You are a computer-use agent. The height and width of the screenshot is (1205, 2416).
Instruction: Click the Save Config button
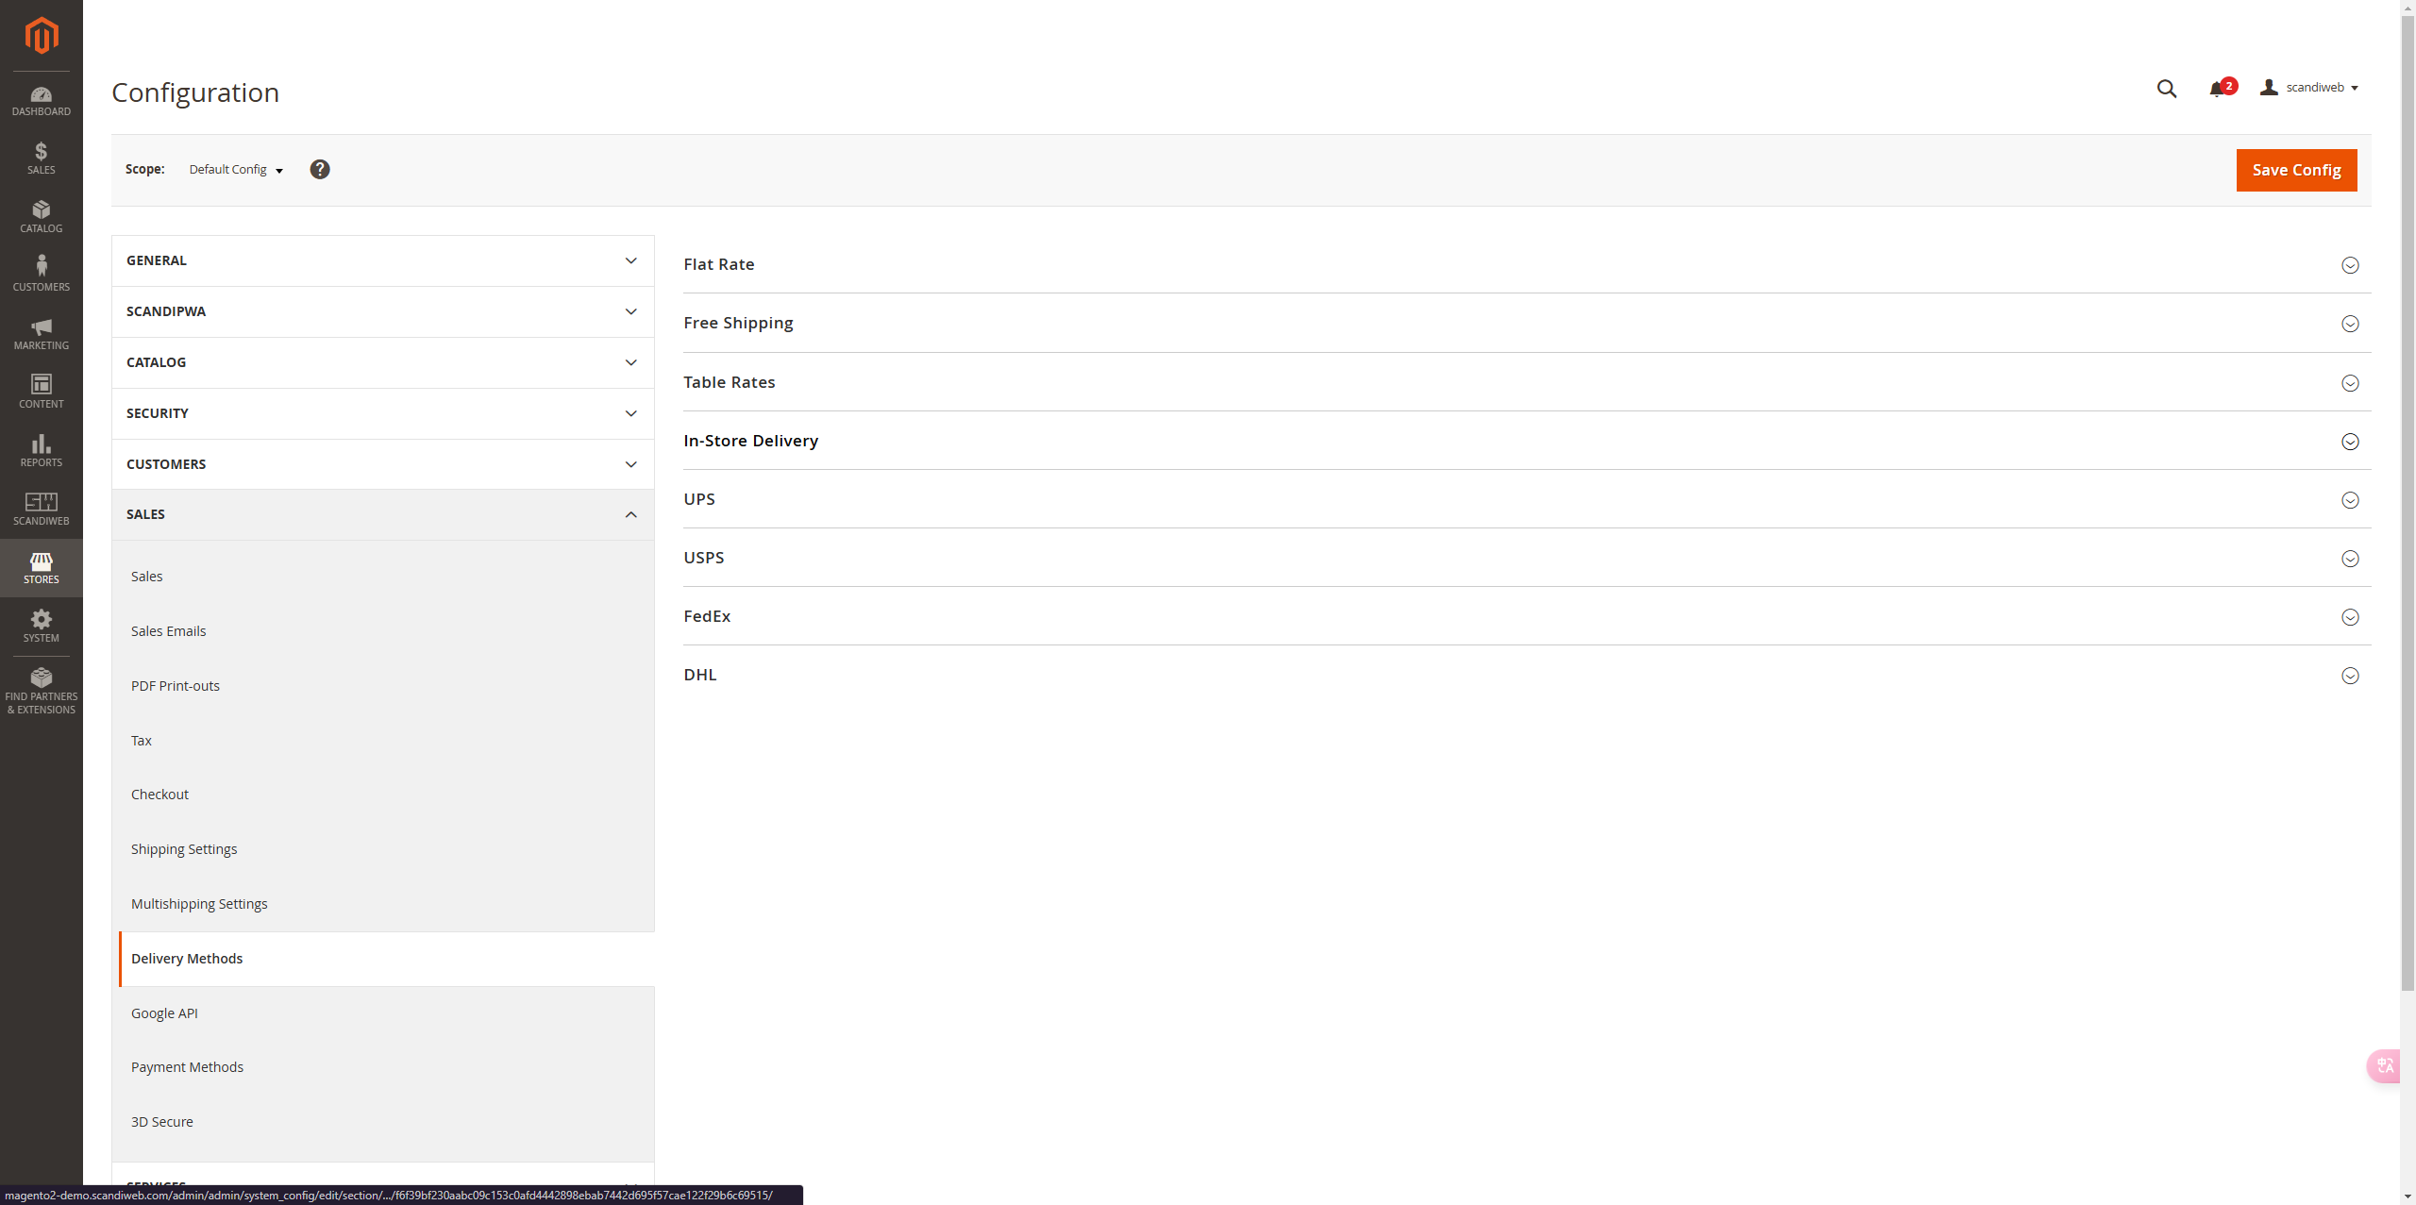[2296, 170]
